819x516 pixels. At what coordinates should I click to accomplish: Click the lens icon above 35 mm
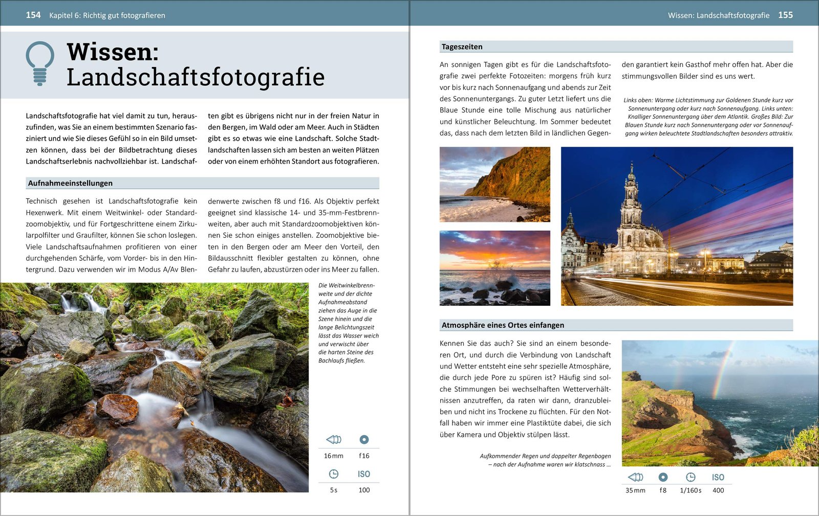(635, 477)
